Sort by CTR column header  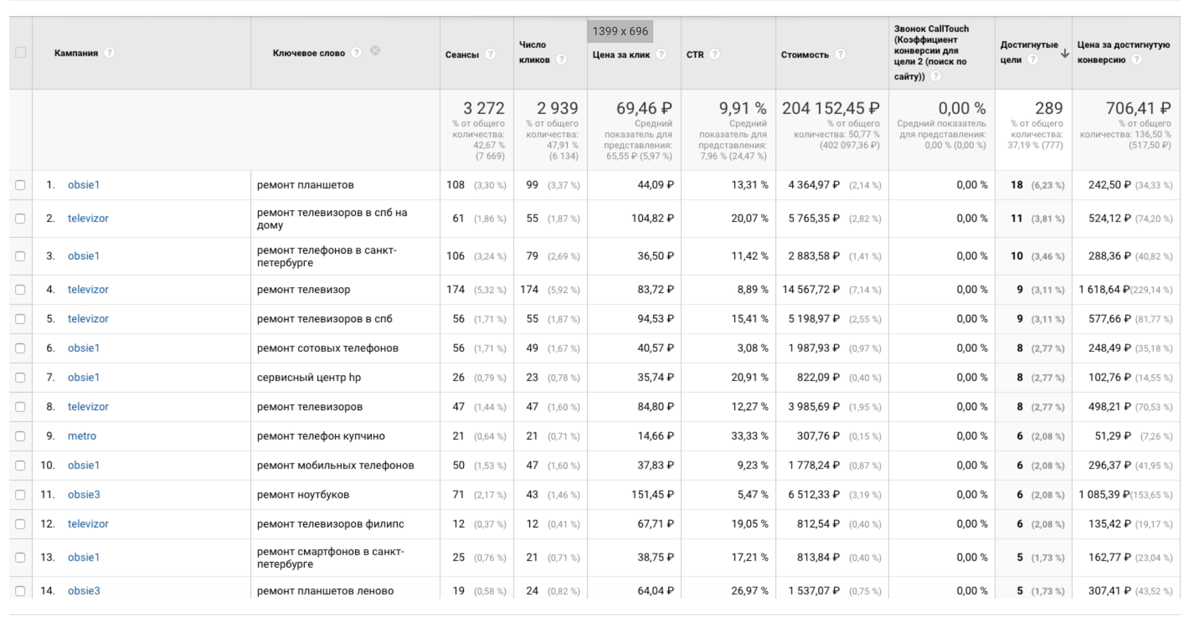coord(695,54)
